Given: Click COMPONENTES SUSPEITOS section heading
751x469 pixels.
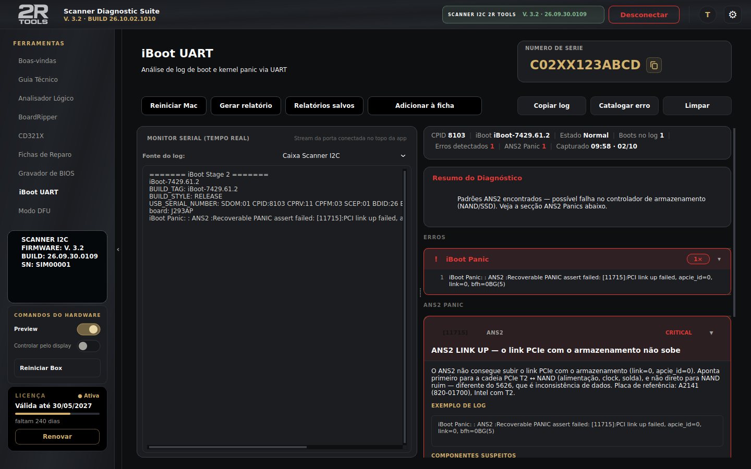Looking at the screenshot, I should (x=474, y=455).
